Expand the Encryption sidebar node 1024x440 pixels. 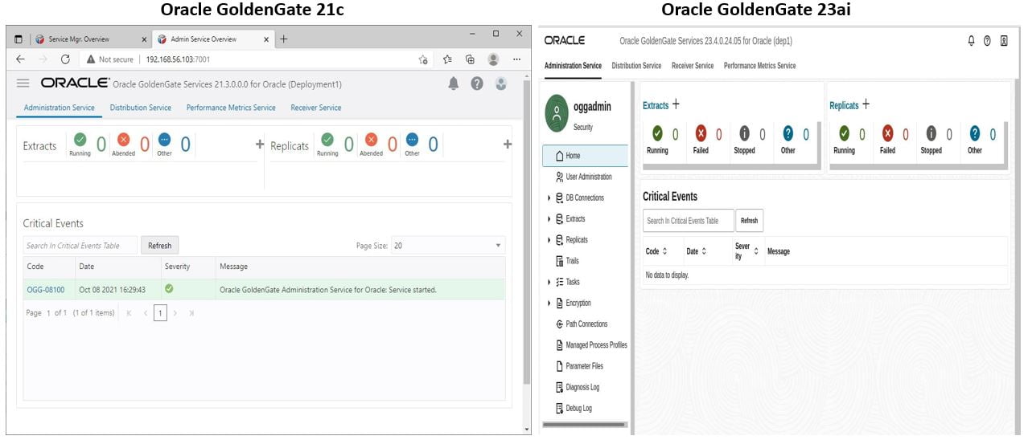[x=549, y=303]
